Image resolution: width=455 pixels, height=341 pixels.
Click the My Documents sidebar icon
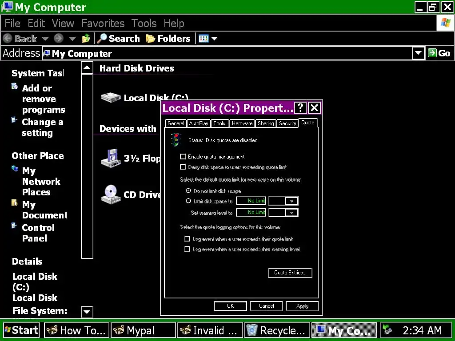[x=14, y=202]
